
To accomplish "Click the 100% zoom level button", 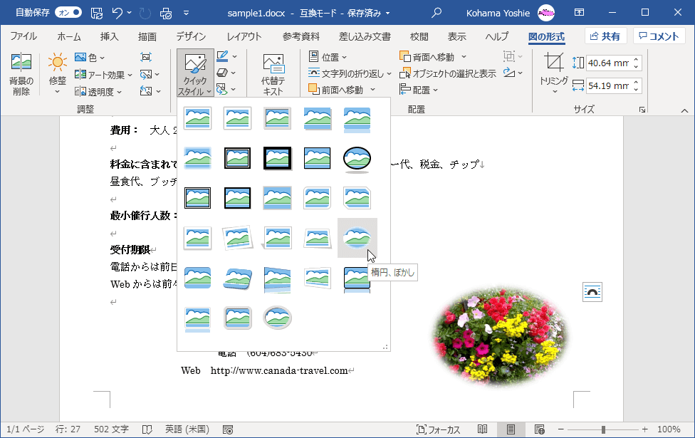I will [669, 429].
